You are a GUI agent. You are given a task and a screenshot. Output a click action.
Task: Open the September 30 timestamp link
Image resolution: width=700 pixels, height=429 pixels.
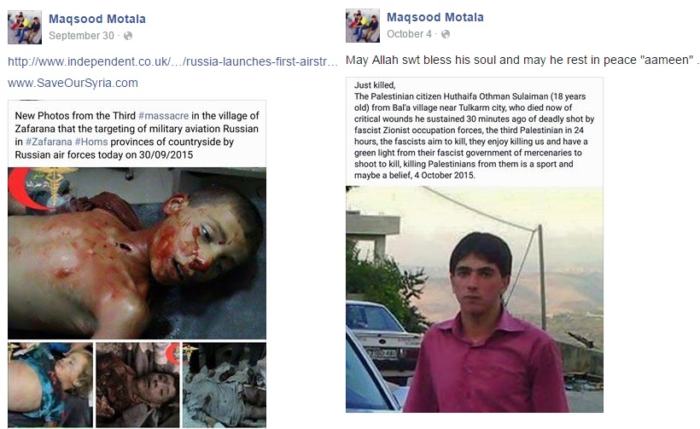[81, 36]
